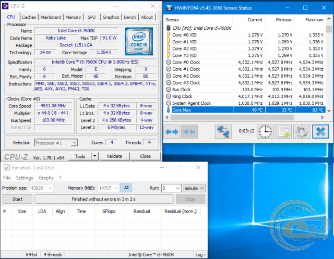Click clock icon beside Bus Clock row
The image size is (334, 259).
tap(169, 90)
